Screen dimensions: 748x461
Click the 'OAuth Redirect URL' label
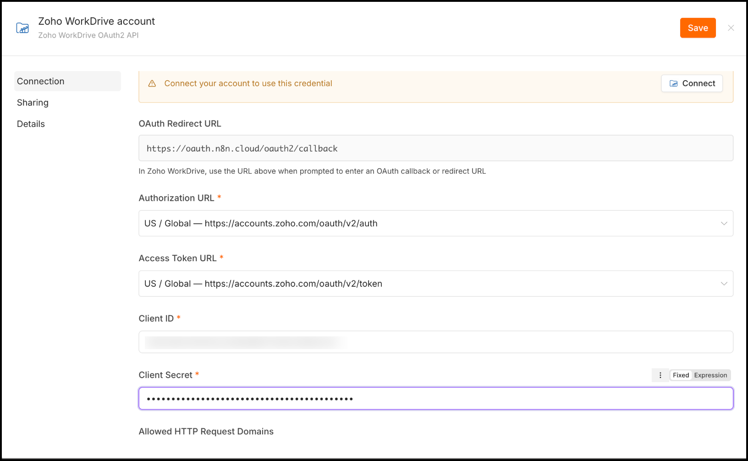click(180, 124)
